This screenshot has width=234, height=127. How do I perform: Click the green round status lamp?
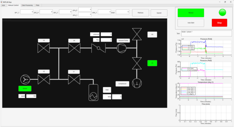pos(222,12)
